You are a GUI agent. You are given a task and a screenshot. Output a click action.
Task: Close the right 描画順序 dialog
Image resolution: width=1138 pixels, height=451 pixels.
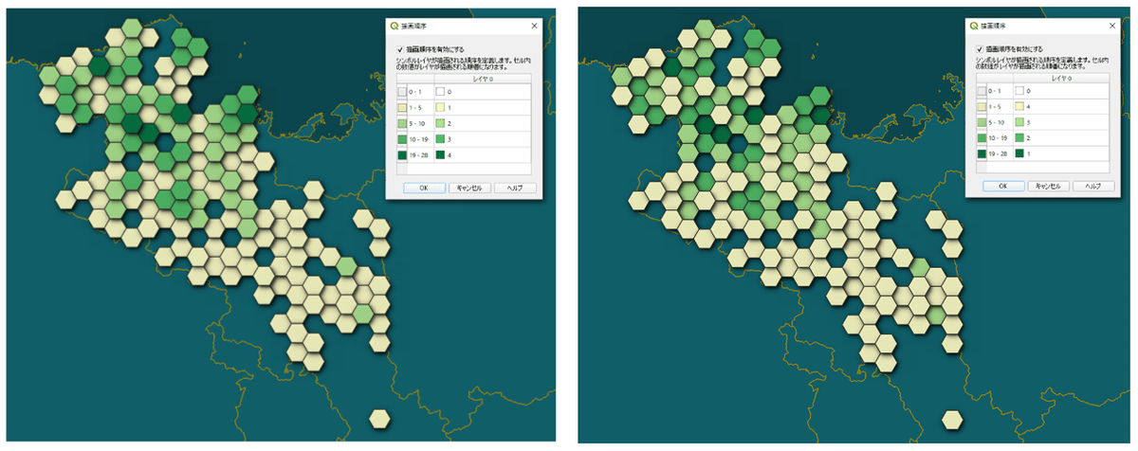click(x=1112, y=26)
